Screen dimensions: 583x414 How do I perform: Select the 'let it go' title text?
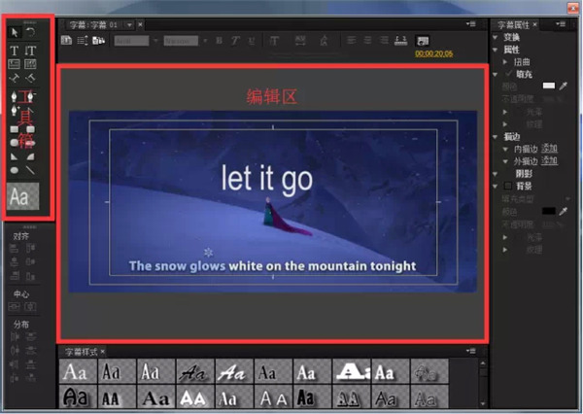click(267, 179)
